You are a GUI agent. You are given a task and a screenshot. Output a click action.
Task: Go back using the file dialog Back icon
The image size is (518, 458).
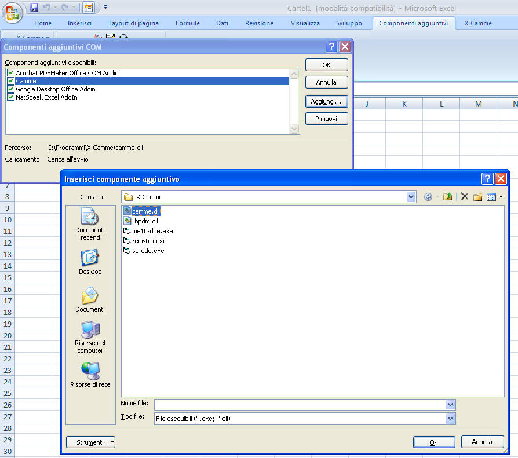point(428,197)
